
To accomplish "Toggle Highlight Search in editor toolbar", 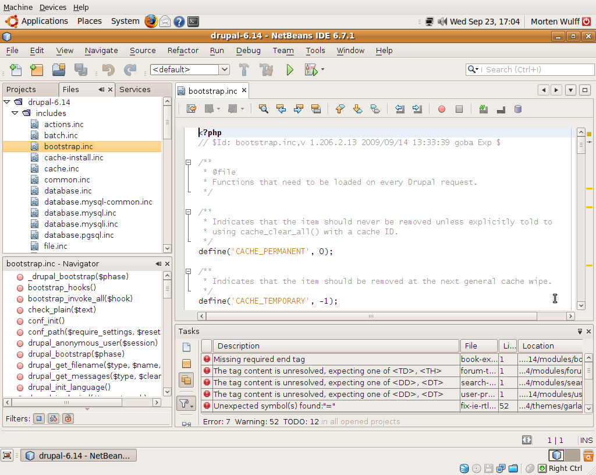I will pos(316,109).
